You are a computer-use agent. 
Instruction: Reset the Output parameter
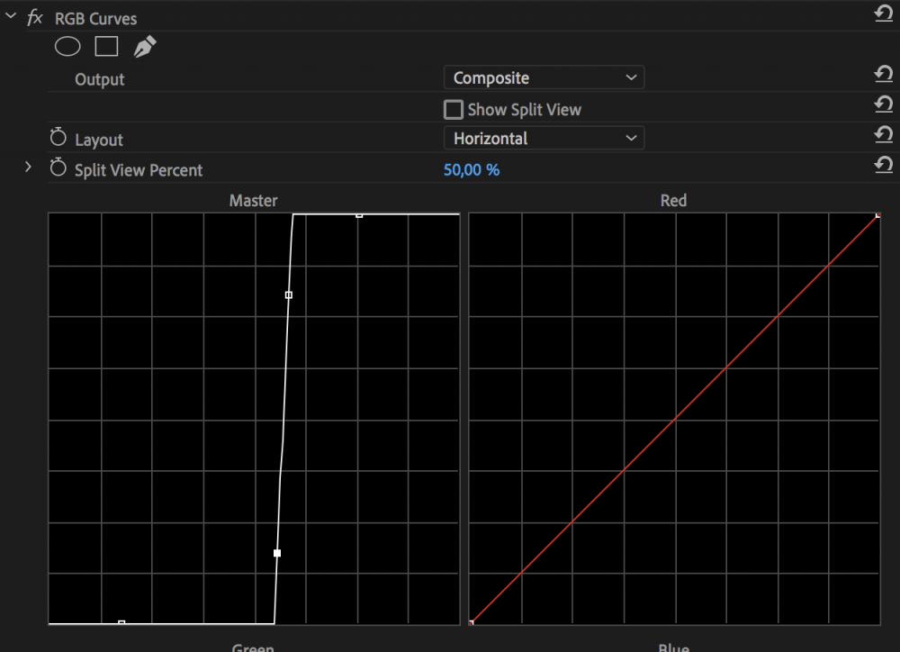pyautogui.click(x=883, y=75)
